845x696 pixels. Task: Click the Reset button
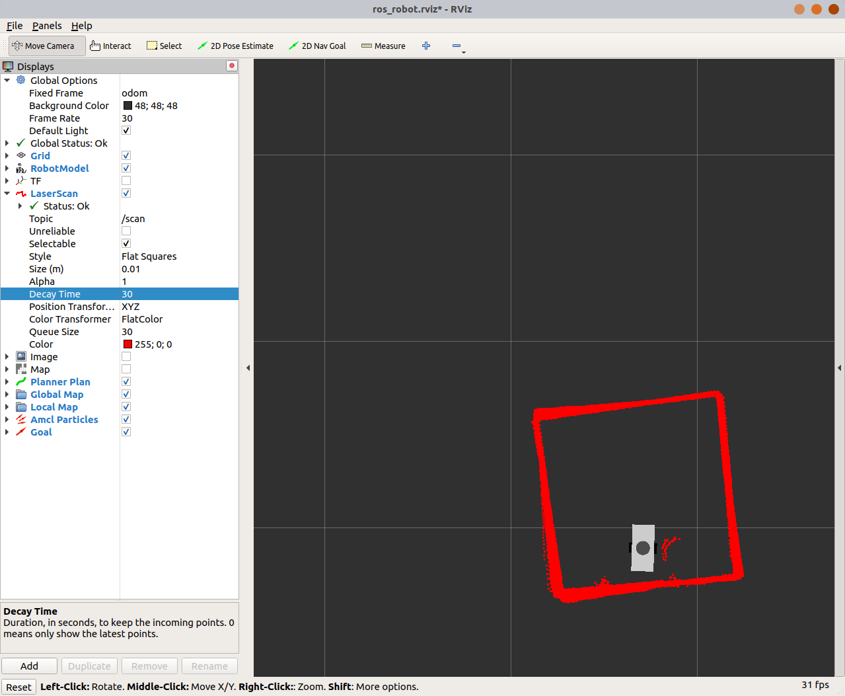click(x=18, y=687)
